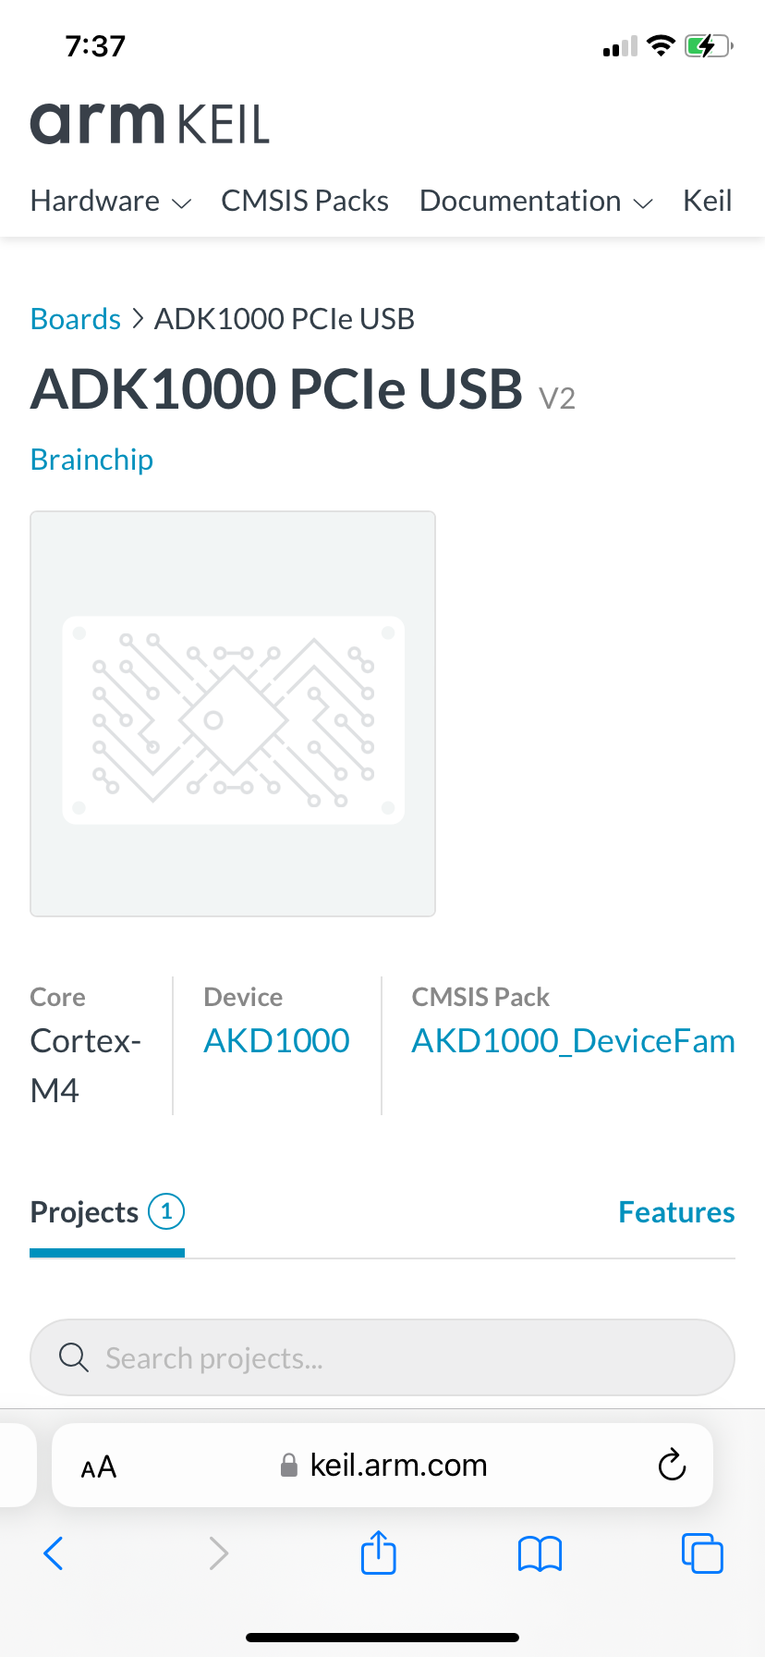The image size is (765, 1657).
Task: Expand the Documentation dropdown menu
Action: click(x=536, y=201)
